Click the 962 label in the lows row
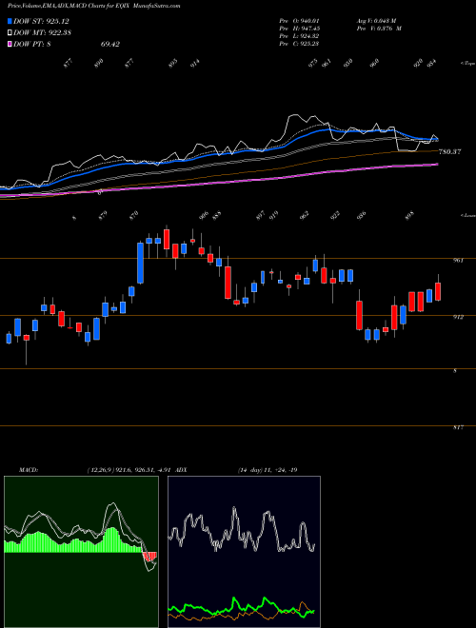The height and width of the screenshot is (628, 476). click(305, 215)
